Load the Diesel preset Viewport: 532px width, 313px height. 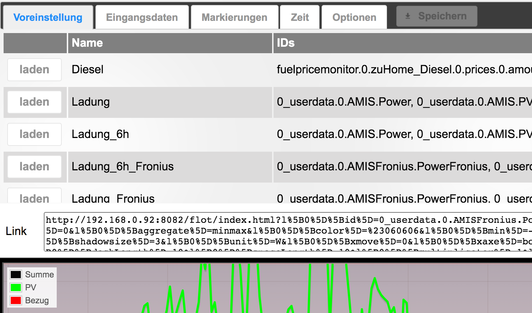point(34,70)
